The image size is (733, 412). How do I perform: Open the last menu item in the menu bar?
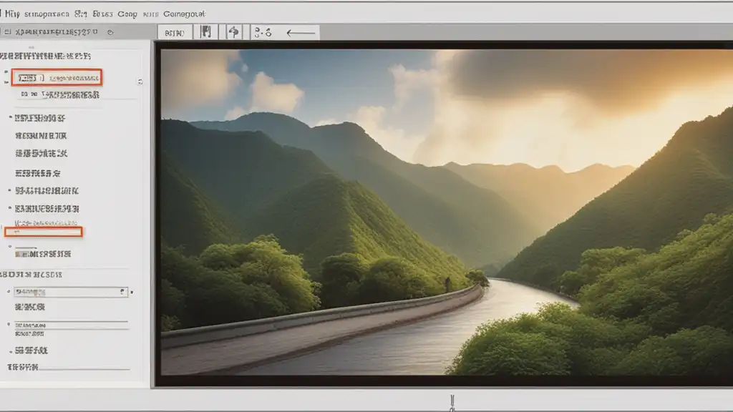pos(184,14)
